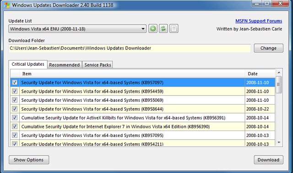Click the vertical scrollbar thumb of the update list
The image size is (293, 173).
click(279, 85)
